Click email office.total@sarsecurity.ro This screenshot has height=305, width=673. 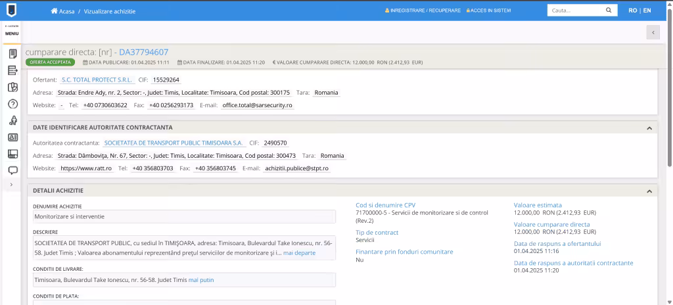pos(257,105)
